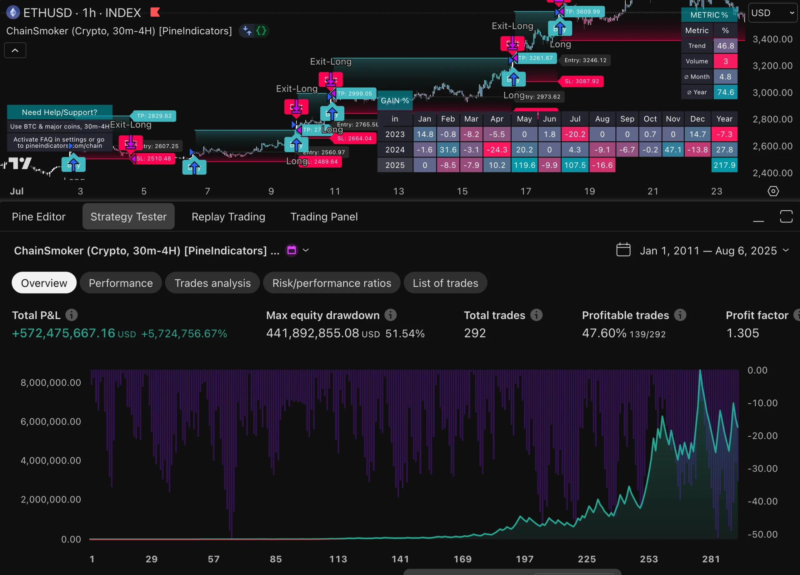Viewport: 800px width, 575px height.
Task: Click the SL: 2664.04 label
Action: click(x=354, y=138)
